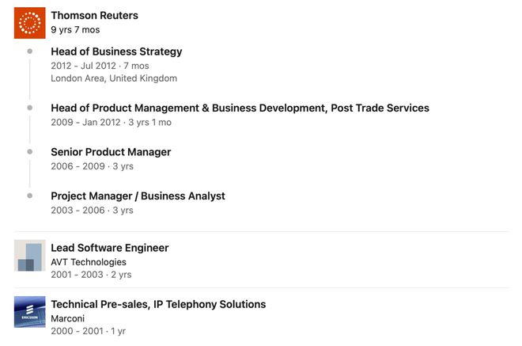Select the 2009 - Jan 2012 date range
The width and height of the screenshot is (522, 346).
[85, 123]
